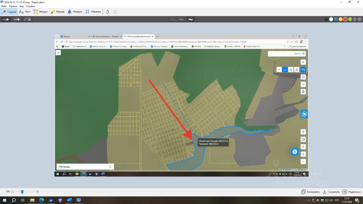This screenshot has height=204, width=363.
Task: Pick the yellow color swatch
Action: tap(341, 19)
